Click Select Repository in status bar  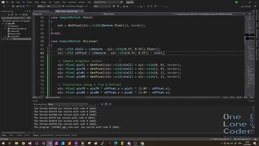pos(242,139)
